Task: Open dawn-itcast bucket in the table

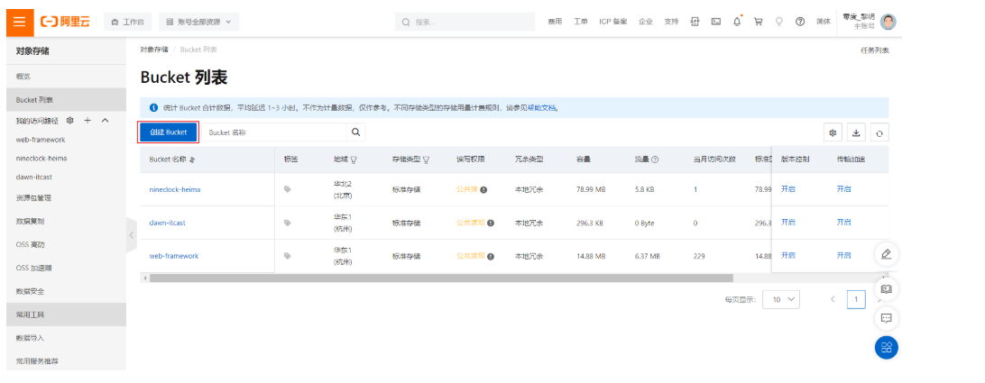Action: click(167, 223)
